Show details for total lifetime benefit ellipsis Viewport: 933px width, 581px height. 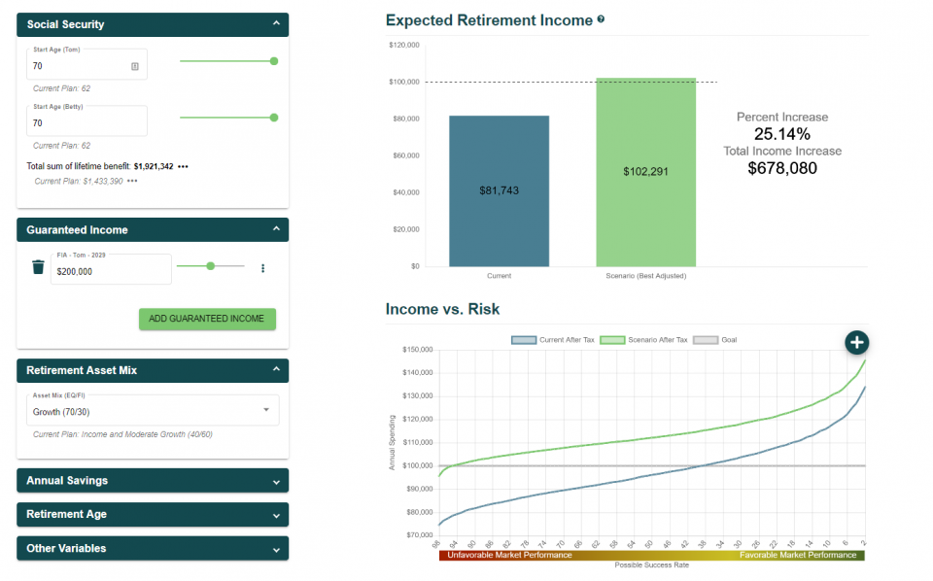click(x=184, y=167)
